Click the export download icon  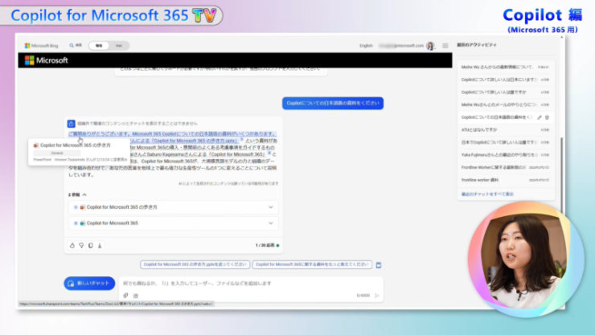click(100, 246)
